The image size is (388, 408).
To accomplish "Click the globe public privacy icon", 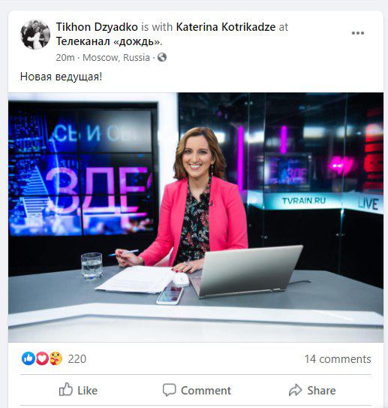I will click(162, 57).
